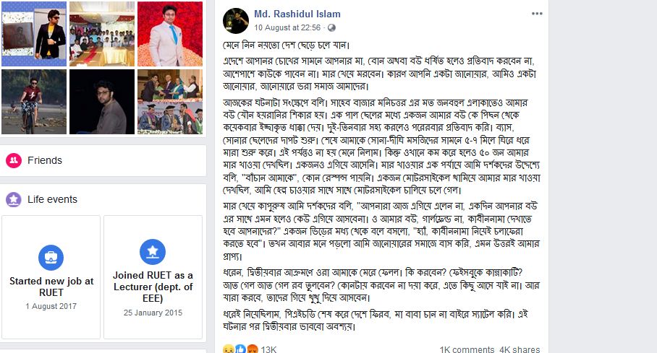Open the graduation ceremony photo thumbnail
Screen dimensions: 657x353
pos(170,102)
